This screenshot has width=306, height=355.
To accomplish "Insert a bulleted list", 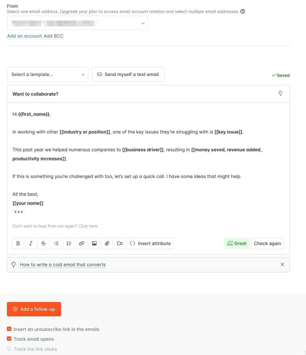I will click(x=56, y=243).
